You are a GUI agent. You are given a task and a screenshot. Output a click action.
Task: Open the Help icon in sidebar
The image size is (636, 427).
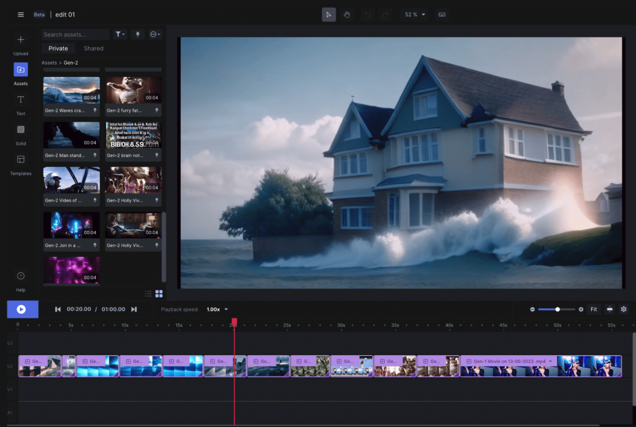tap(20, 276)
